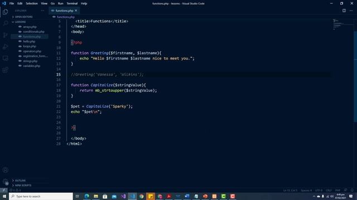Open Microsoft Word from taskbar

(187, 196)
